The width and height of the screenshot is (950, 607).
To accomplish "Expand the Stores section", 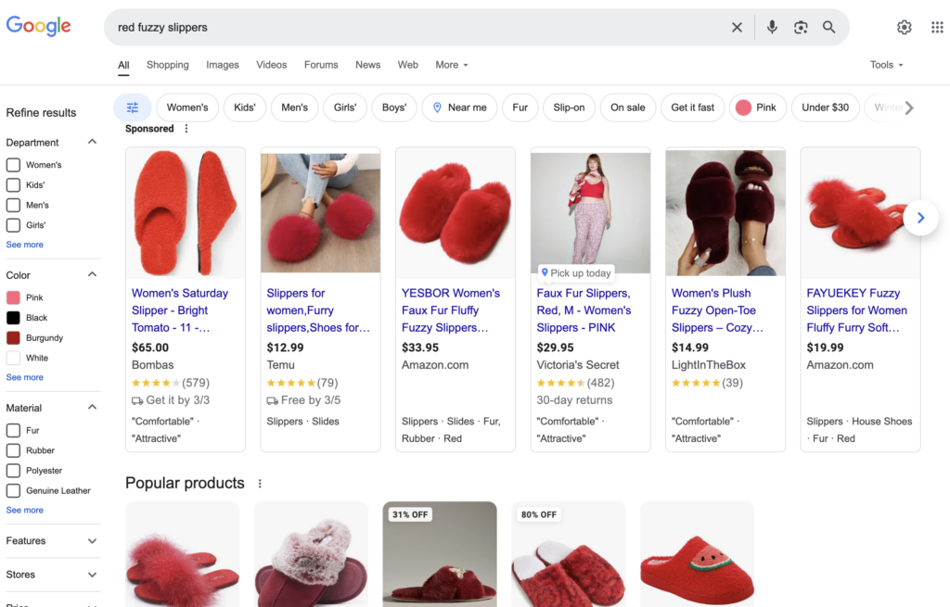I will pyautogui.click(x=92, y=575).
